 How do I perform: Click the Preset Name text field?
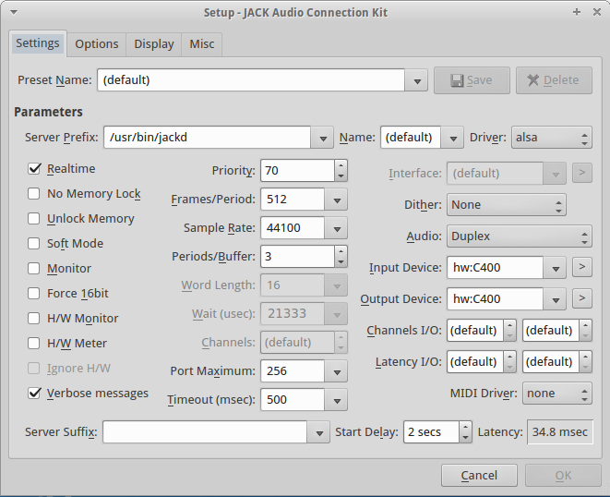pos(251,80)
